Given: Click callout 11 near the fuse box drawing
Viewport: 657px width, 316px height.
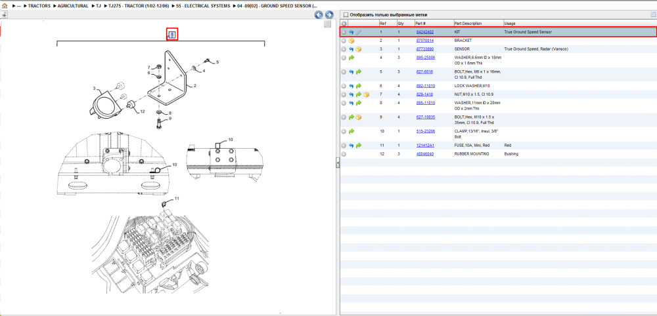Looking at the screenshot, I should (176, 198).
